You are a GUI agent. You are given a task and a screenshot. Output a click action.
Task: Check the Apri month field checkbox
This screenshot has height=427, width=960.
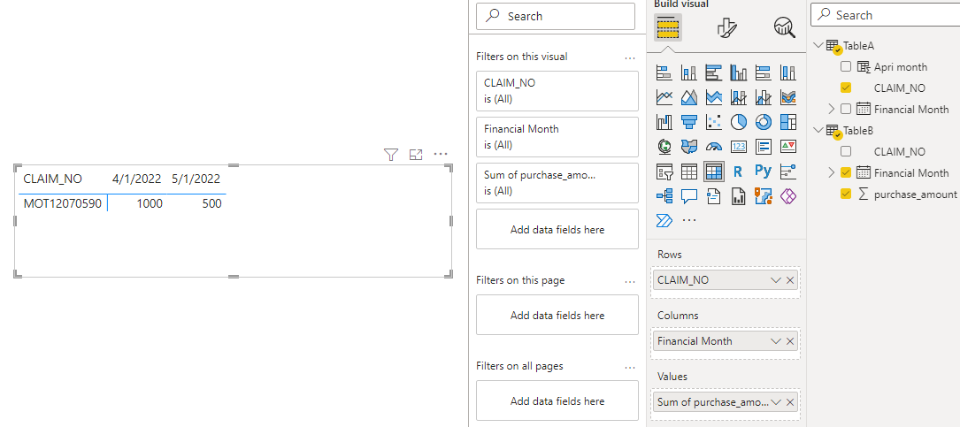pyautogui.click(x=846, y=66)
